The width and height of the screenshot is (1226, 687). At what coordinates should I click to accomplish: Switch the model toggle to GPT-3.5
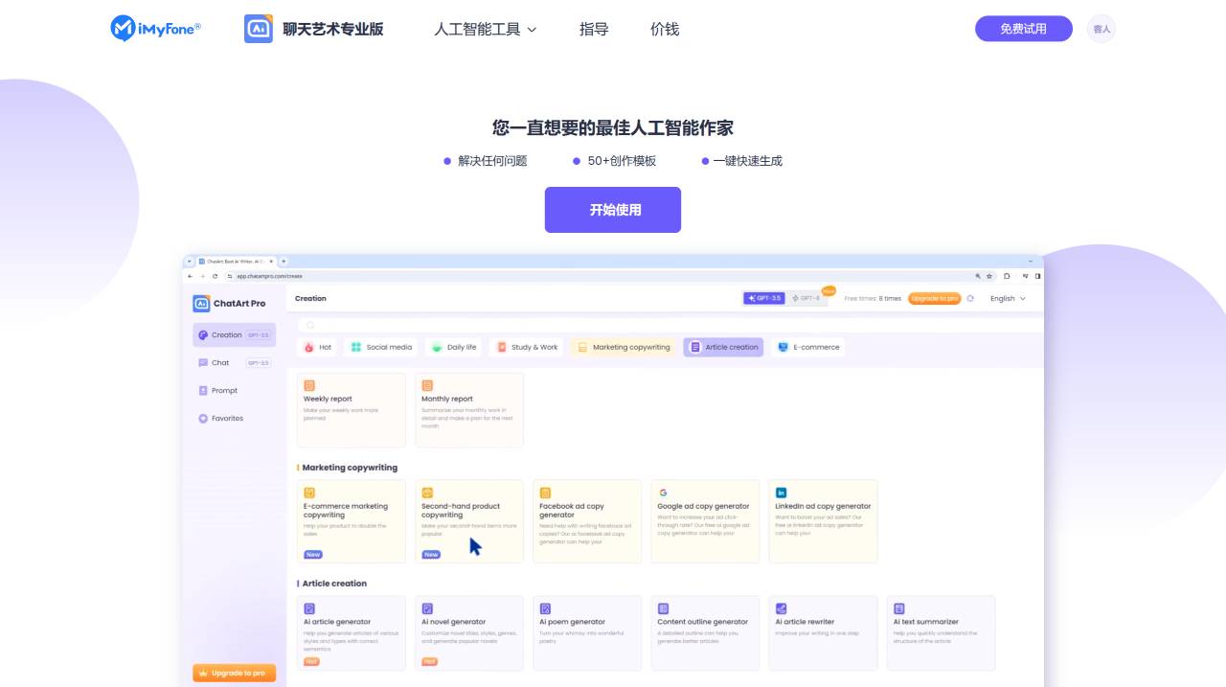tap(761, 298)
